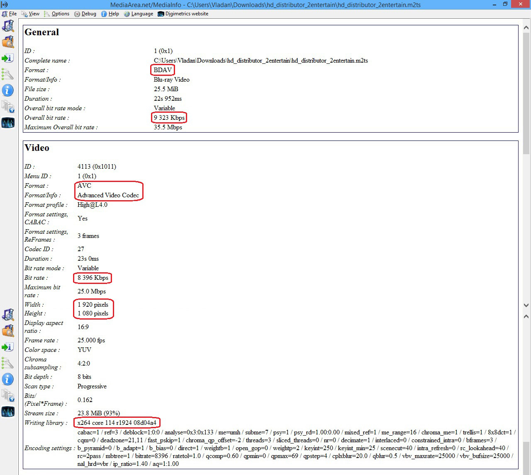Viewport: 531px width, 475px height.
Task: Click the blue About info icon, top sidebar
Action: pyautogui.click(x=7, y=90)
